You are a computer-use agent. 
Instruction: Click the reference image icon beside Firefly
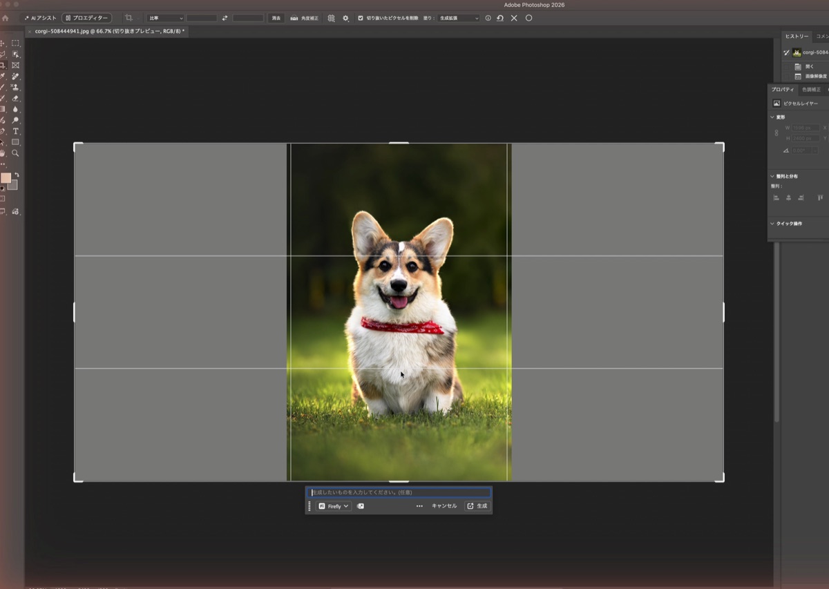pos(361,506)
